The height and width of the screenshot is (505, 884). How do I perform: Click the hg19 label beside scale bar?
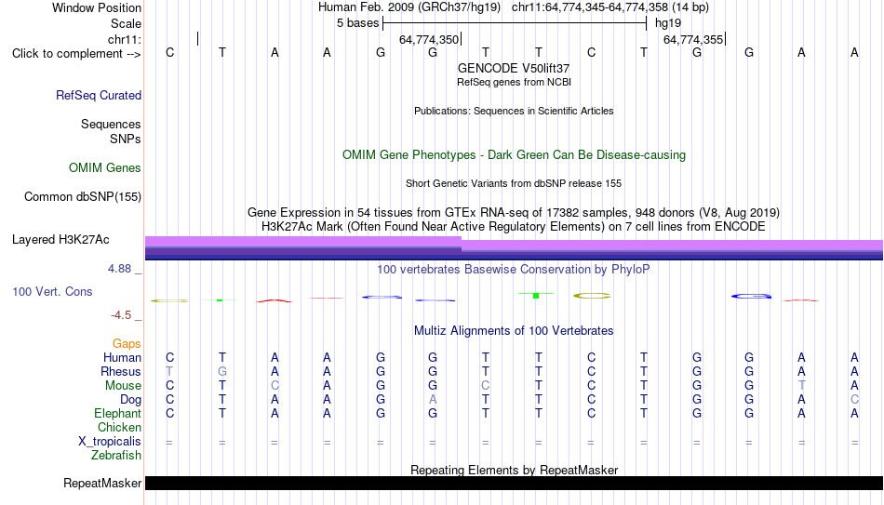(x=668, y=23)
